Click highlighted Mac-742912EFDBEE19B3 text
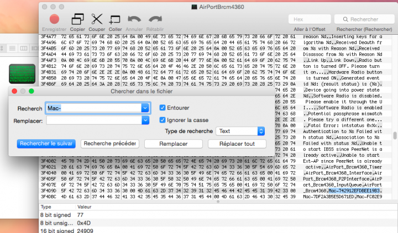The image size is (398, 233). coord(354,190)
